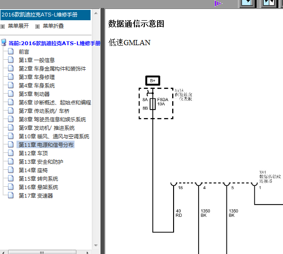The height and width of the screenshot is (254, 283).
Task: Open 第2章 车身金属构件和装饰件
Action: [x=52, y=69]
